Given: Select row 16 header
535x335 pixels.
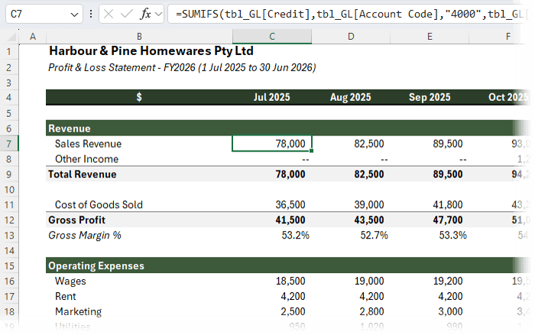Looking at the screenshot, I should [9, 281].
